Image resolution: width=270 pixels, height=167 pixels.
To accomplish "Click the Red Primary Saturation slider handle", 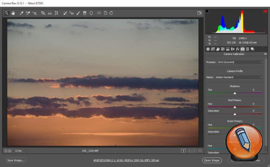I will click(x=235, y=114).
